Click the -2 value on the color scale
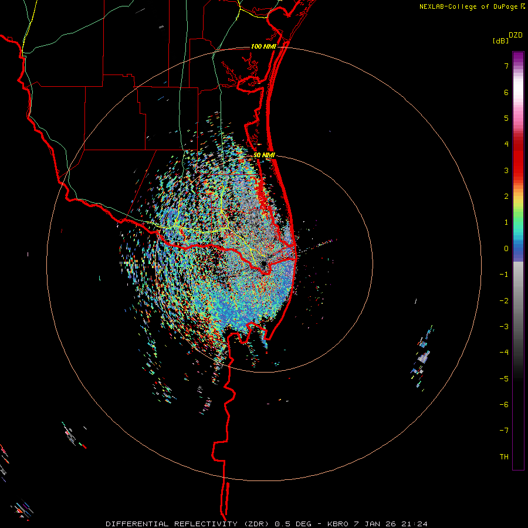528x528 pixels. tap(504, 301)
